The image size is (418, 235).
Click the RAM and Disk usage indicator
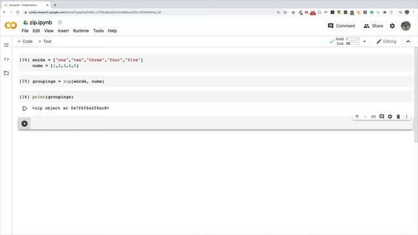click(x=347, y=41)
